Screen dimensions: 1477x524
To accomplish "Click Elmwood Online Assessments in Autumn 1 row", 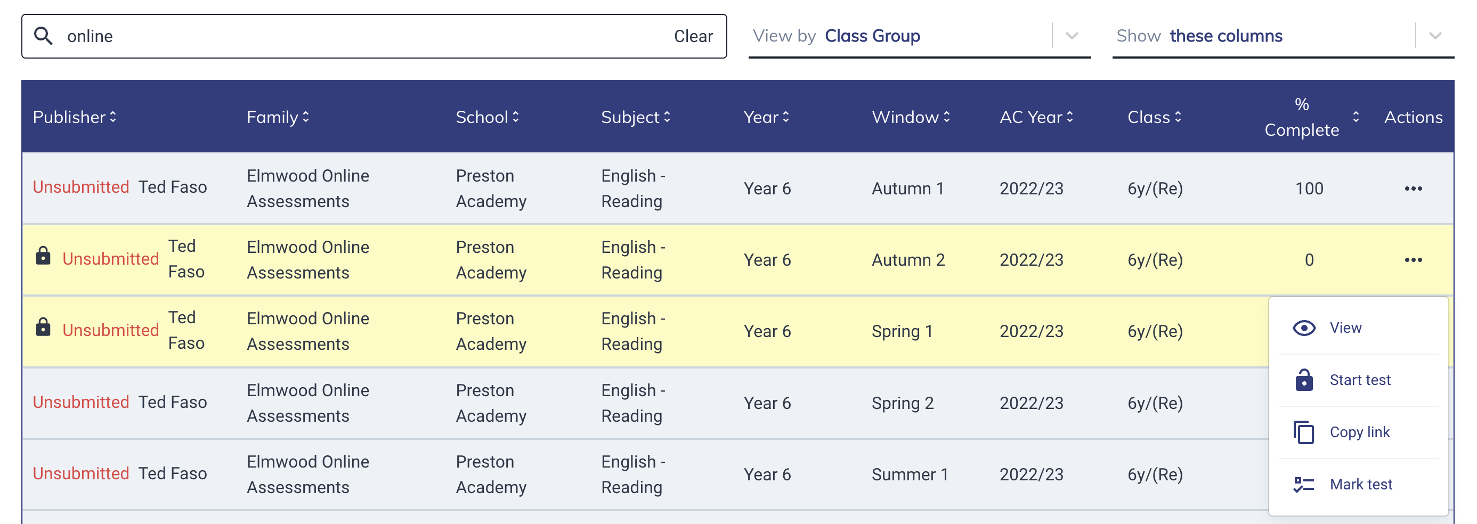I will 308,189.
